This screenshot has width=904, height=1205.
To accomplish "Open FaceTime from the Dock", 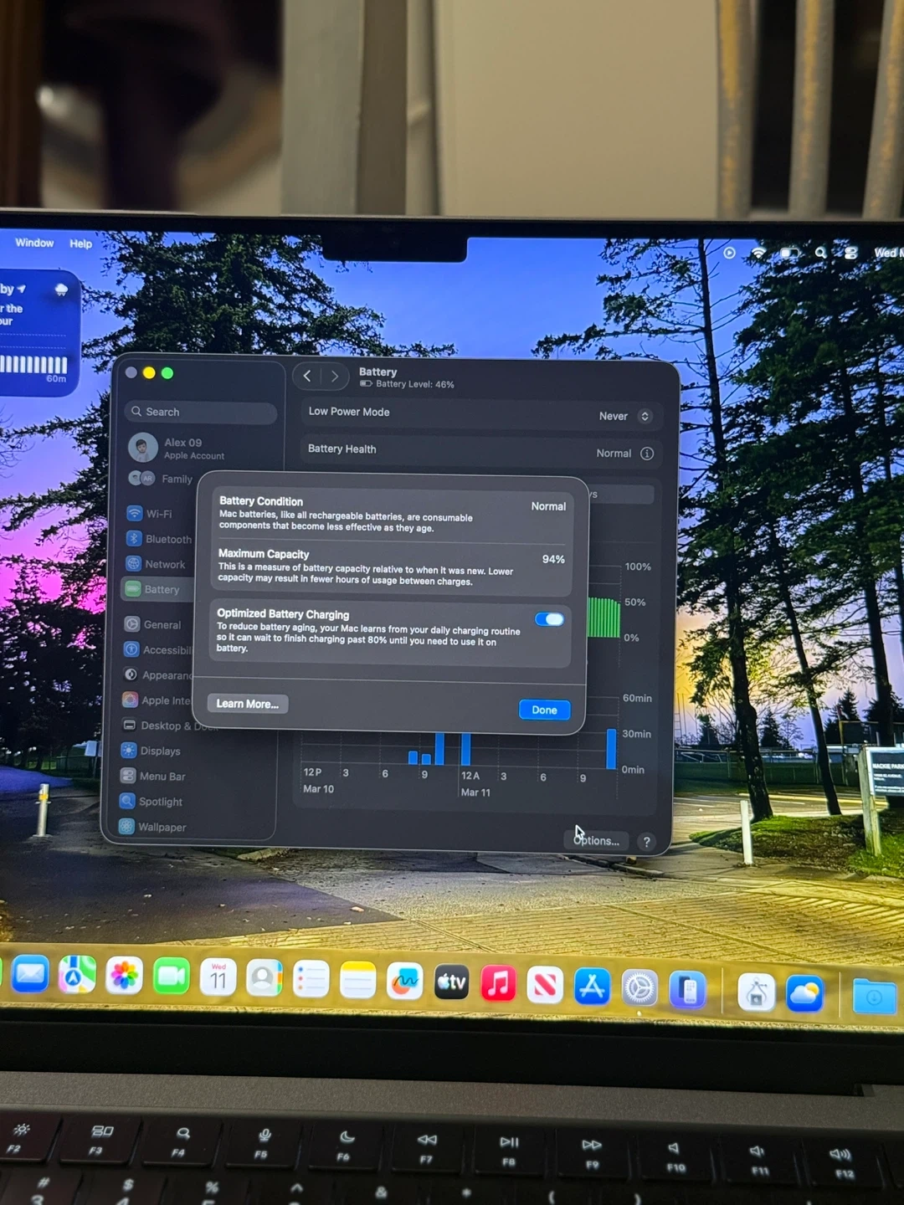I will coord(172,977).
